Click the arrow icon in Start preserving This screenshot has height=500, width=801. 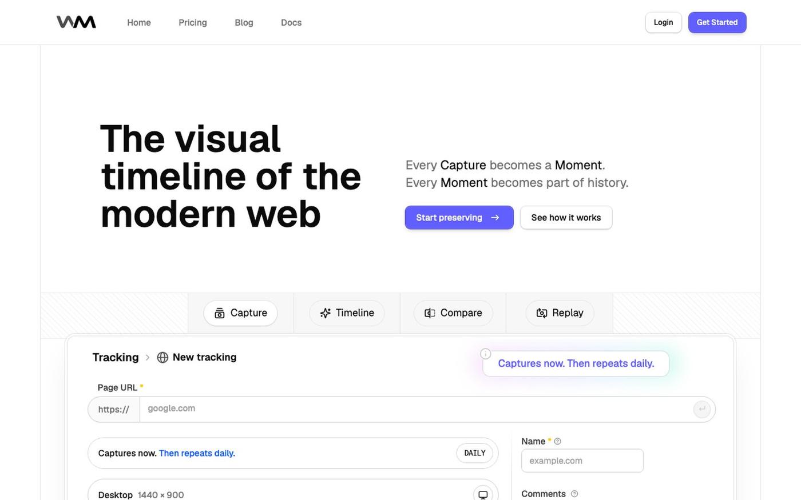click(x=495, y=218)
